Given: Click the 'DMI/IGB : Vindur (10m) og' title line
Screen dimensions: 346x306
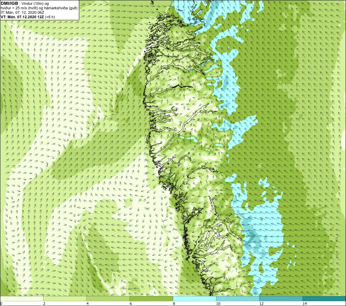Looking at the screenshot, I should 25,3.
